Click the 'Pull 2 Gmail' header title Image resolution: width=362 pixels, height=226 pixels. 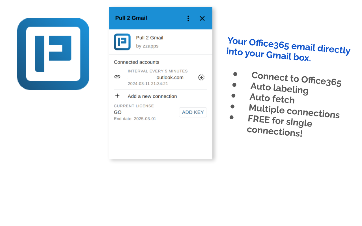131,18
